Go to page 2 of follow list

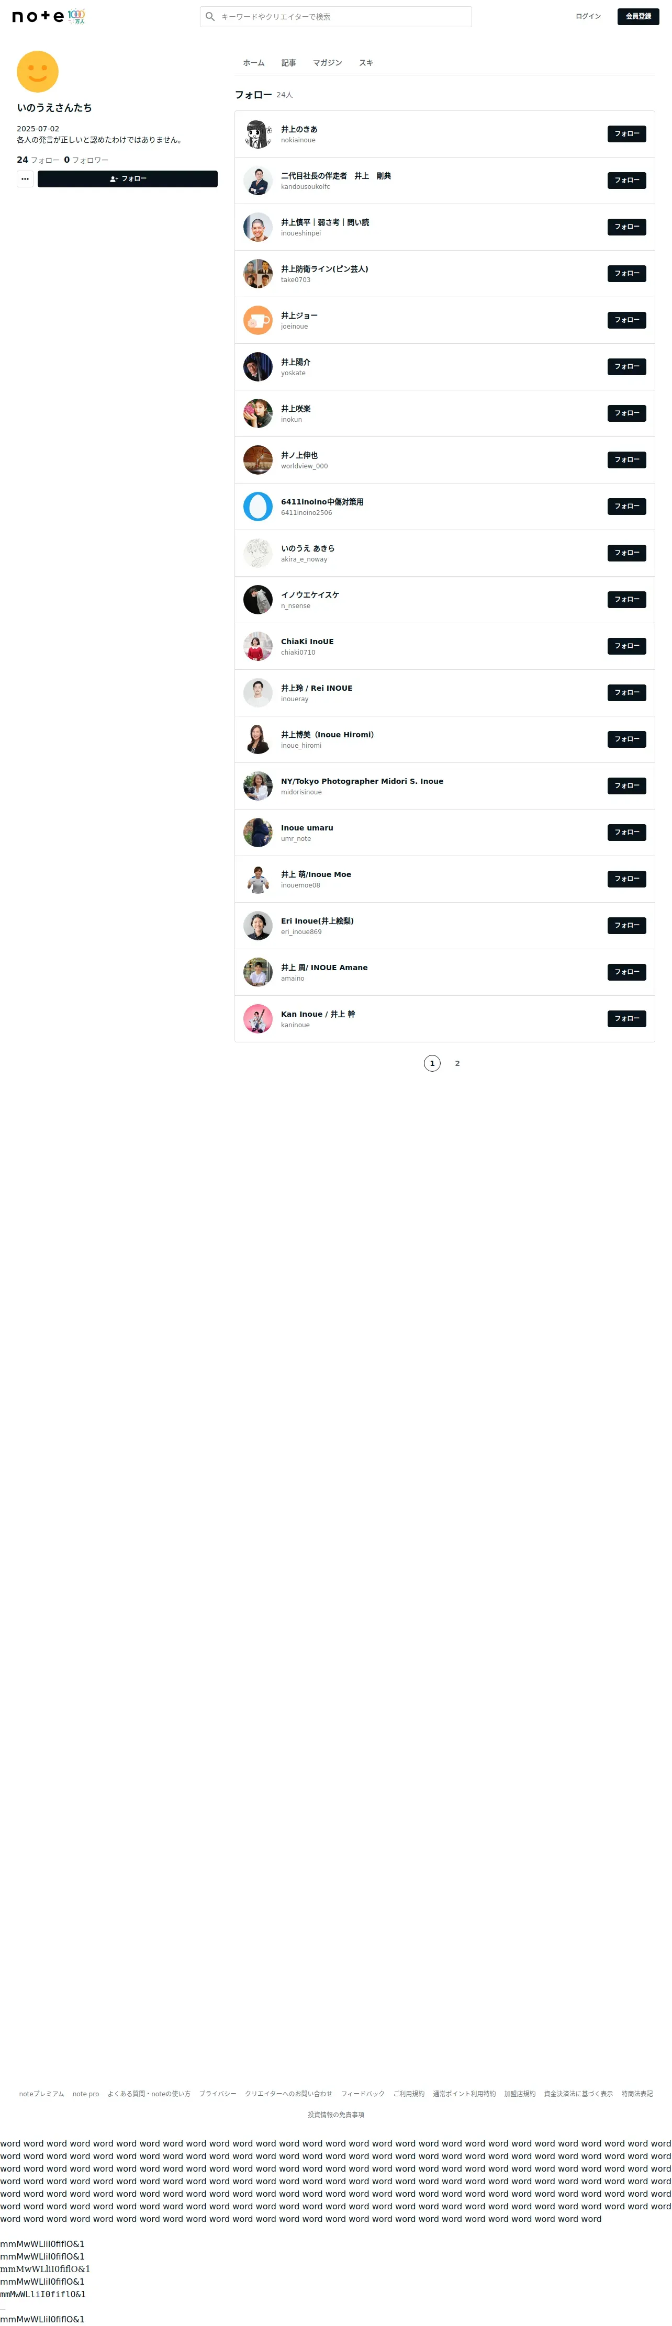(457, 1064)
